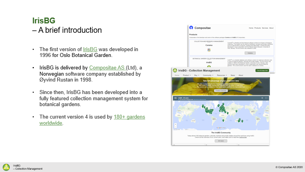This screenshot has width=305, height=172.
Task: Open the IrisBG site About menu item
Action: [x=241, y=75]
